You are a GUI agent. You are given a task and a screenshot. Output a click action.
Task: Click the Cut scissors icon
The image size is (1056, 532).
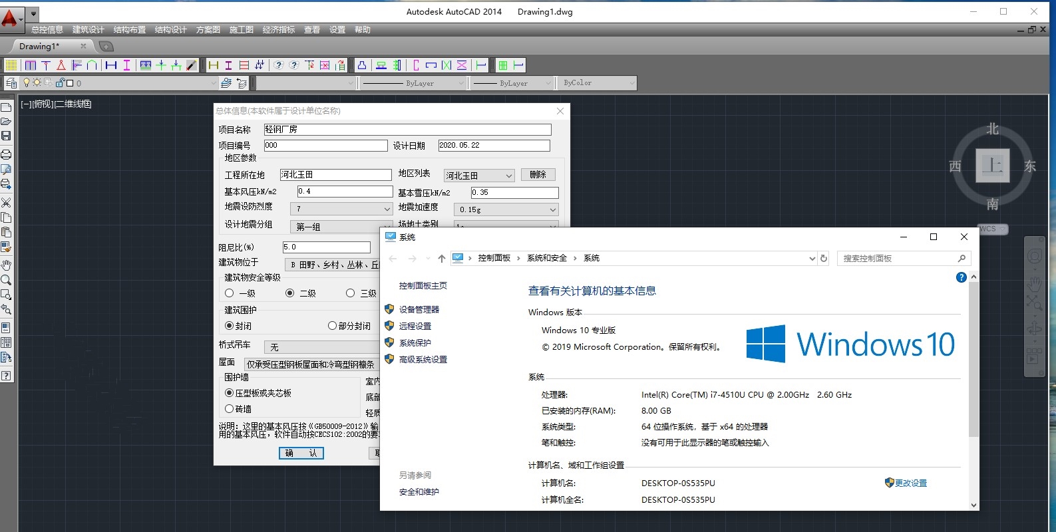pos(6,202)
